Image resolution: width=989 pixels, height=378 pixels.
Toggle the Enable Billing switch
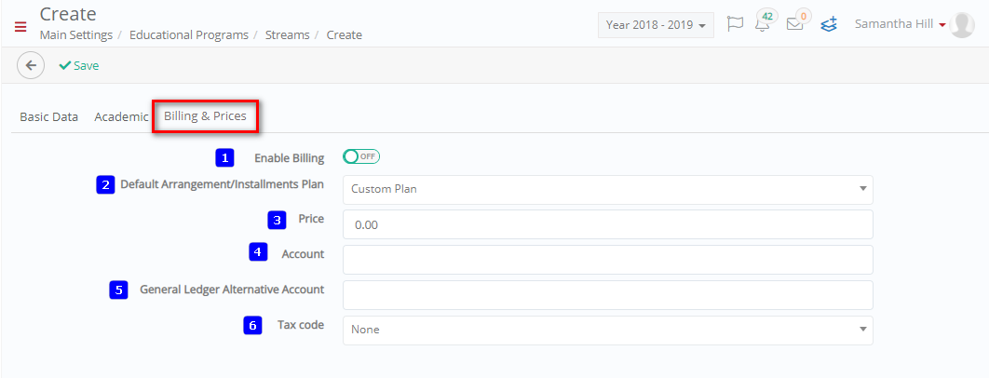[361, 156]
